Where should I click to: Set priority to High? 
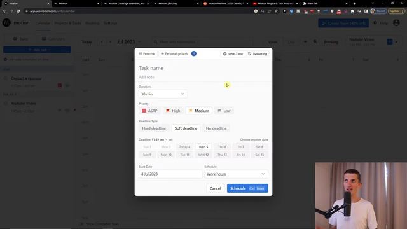coord(173,111)
